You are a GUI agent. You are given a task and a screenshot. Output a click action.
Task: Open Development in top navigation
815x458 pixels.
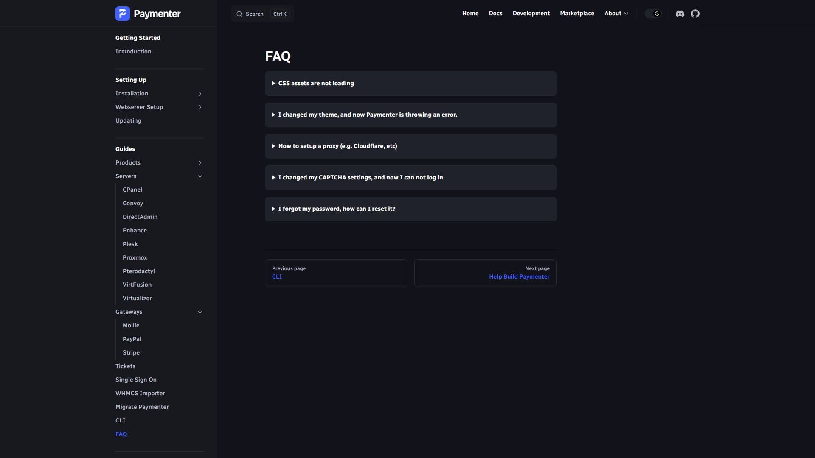click(x=531, y=14)
